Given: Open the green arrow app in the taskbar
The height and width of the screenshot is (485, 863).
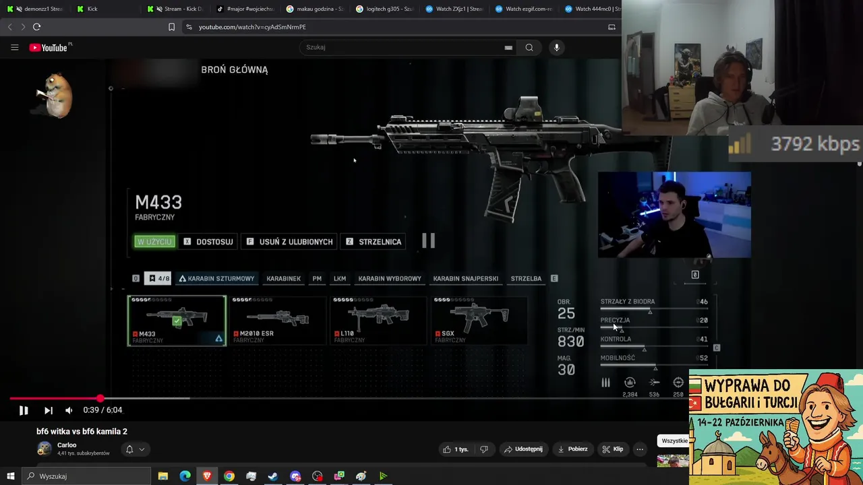Looking at the screenshot, I should tap(383, 476).
